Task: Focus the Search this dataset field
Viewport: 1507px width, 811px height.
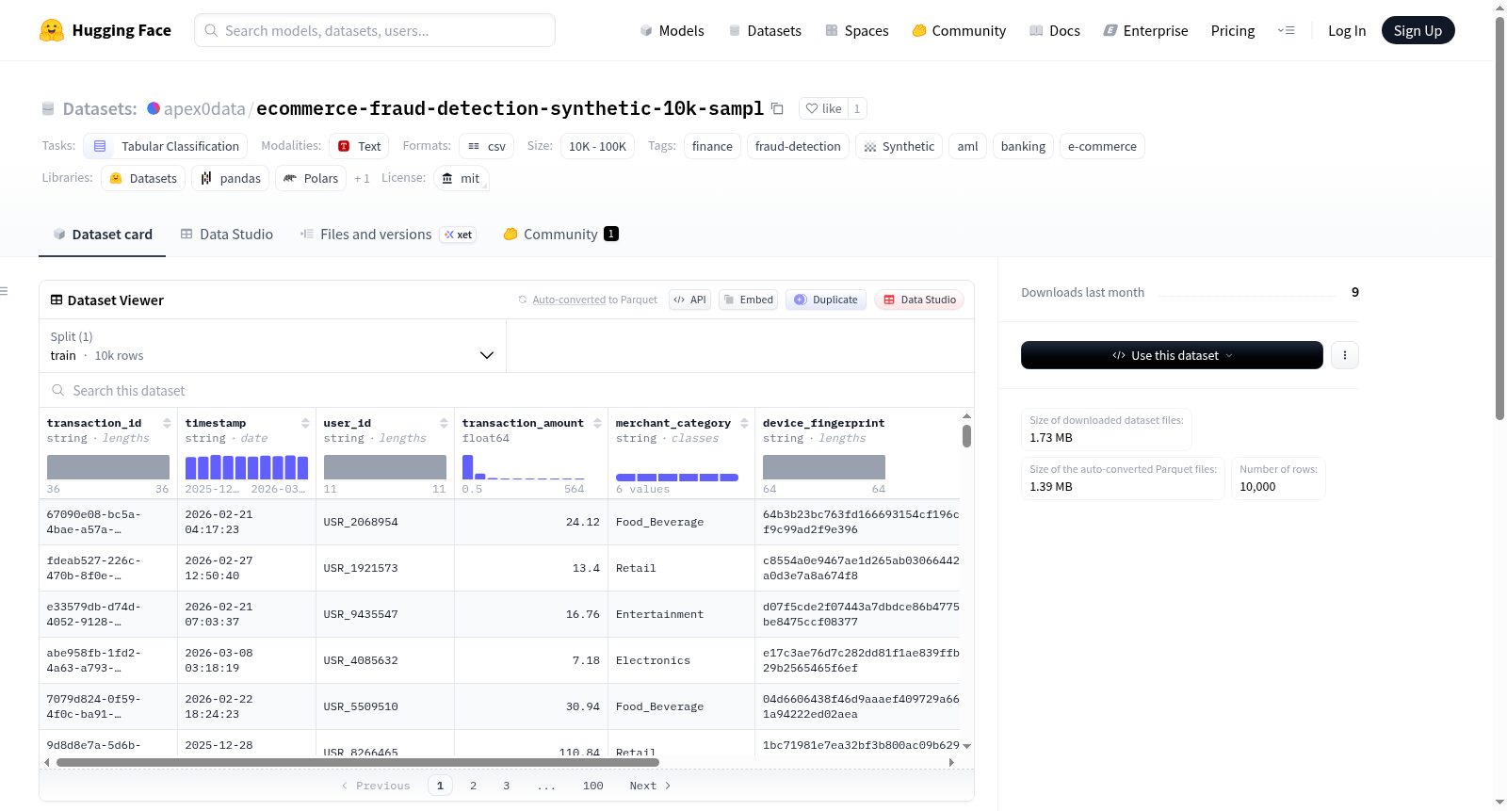Action: pos(507,390)
